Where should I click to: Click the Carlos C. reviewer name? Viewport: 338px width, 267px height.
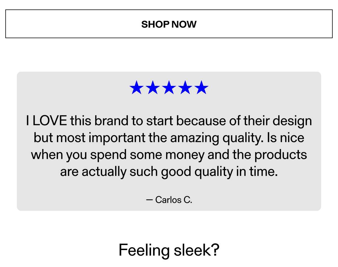tap(174, 200)
